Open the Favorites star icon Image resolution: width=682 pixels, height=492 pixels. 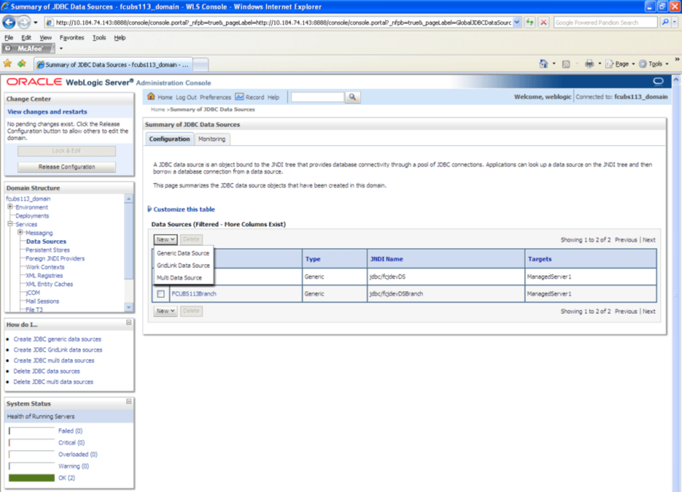(7, 64)
